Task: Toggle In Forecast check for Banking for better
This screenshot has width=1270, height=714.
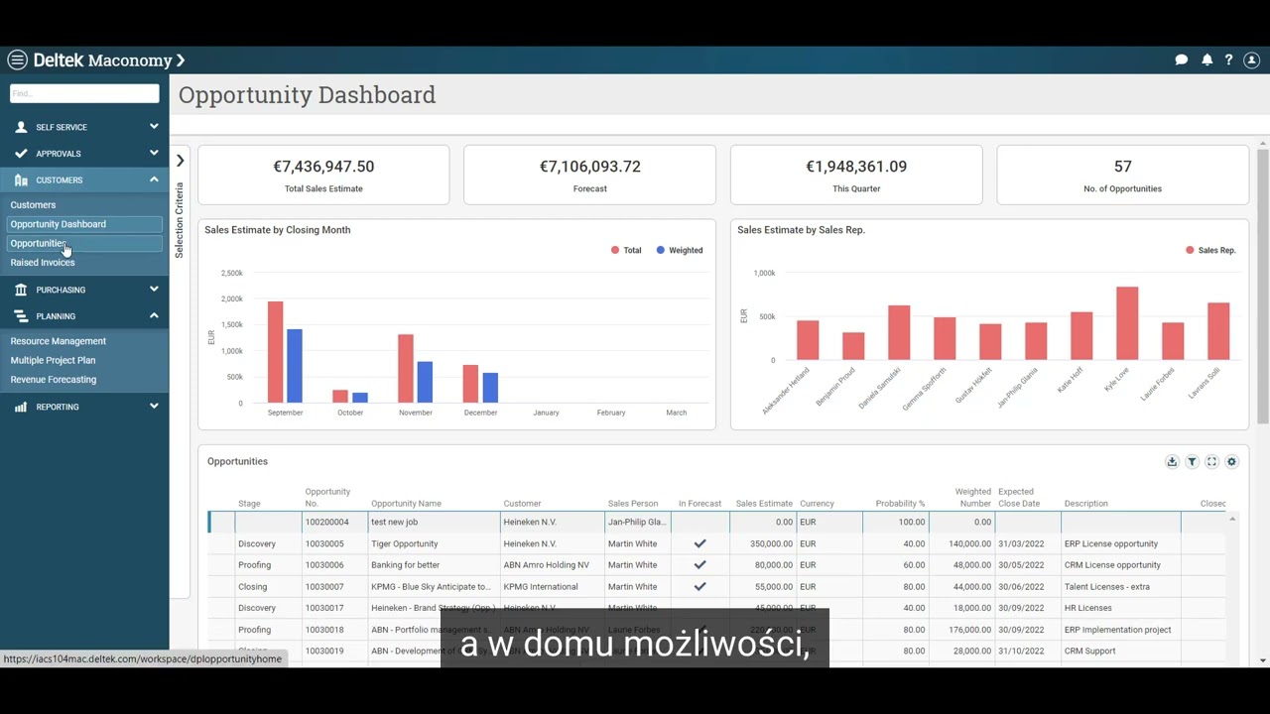Action: (699, 565)
